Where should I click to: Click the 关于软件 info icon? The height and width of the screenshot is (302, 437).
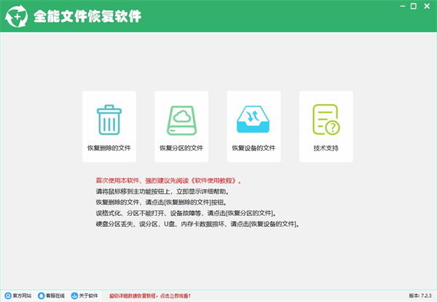[x=74, y=295]
